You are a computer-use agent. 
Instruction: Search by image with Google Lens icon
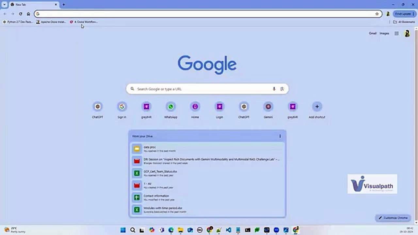[x=282, y=89]
